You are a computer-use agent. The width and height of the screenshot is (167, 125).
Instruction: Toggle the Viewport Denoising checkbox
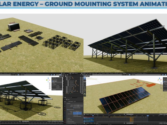pos(74,108)
